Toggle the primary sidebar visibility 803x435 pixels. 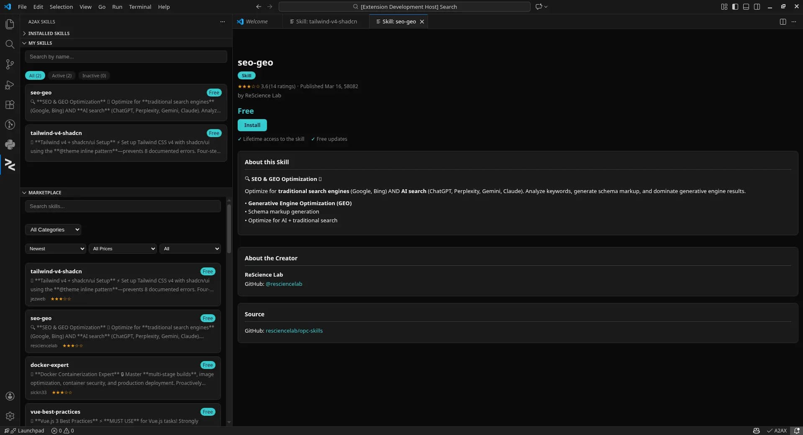tap(734, 6)
